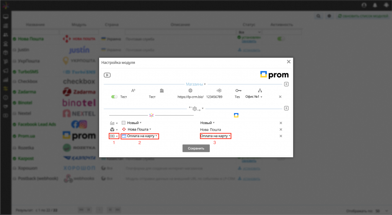Click the prom logo in the dialog header
This screenshot has height=215, width=392.
pyautogui.click(x=274, y=74)
